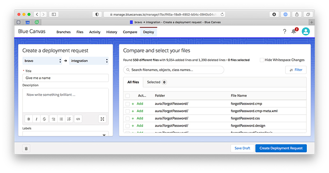This screenshot has height=173, width=329.
Task: Delete the draft with trash icon
Action: coord(26,148)
